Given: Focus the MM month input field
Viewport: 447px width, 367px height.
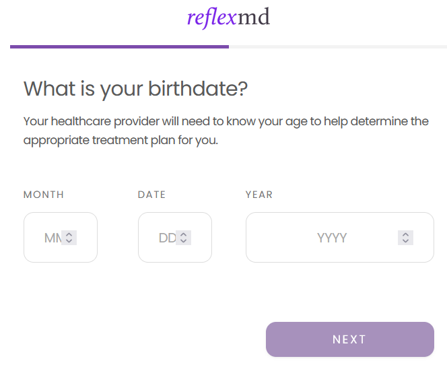Looking at the screenshot, I should pos(48,238).
